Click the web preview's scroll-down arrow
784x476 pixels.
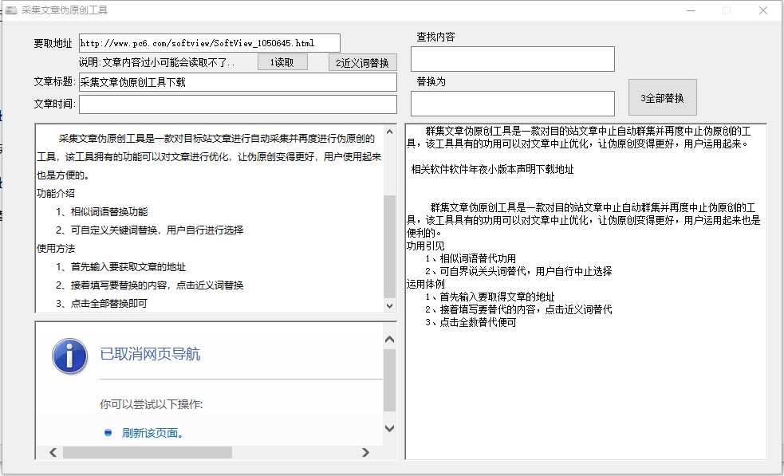(389, 428)
